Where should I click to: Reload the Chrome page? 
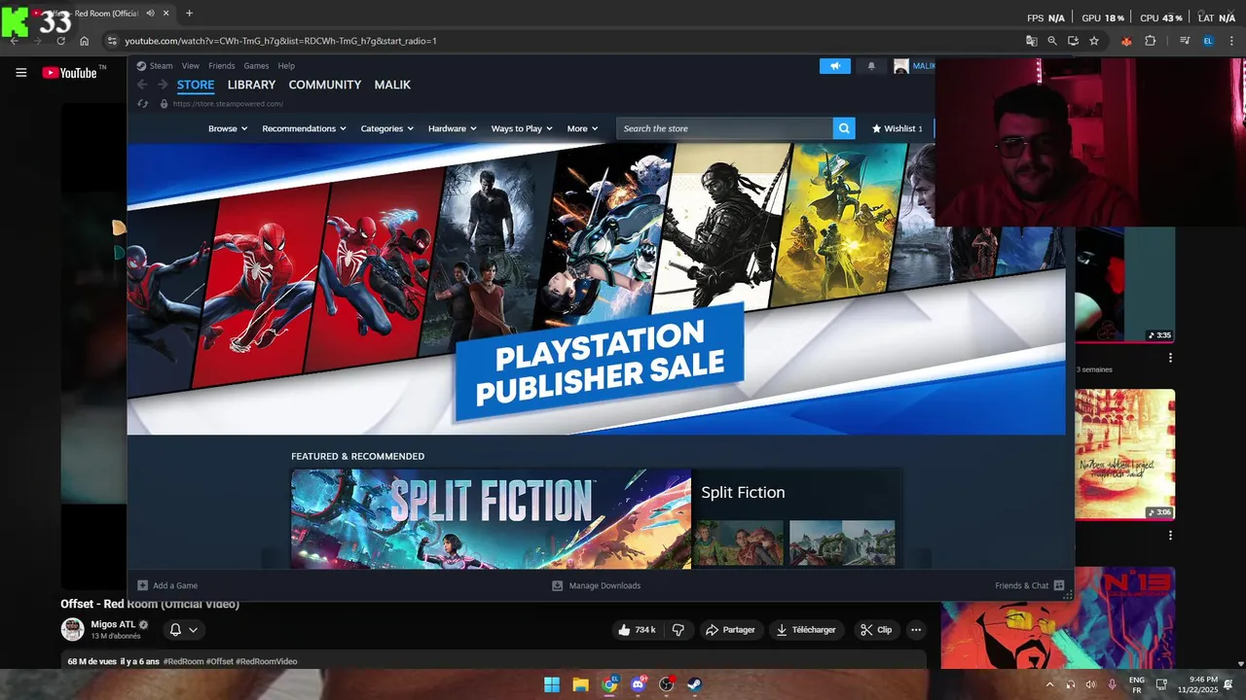pyautogui.click(x=61, y=41)
